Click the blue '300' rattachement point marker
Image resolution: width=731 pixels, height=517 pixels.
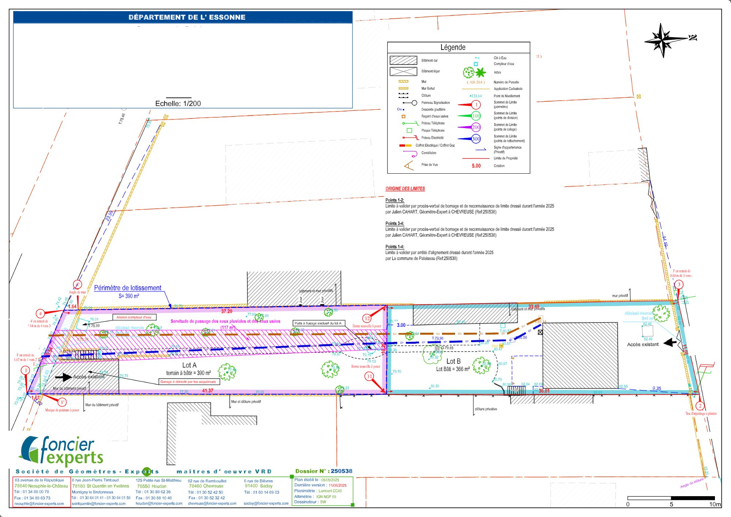[476, 139]
